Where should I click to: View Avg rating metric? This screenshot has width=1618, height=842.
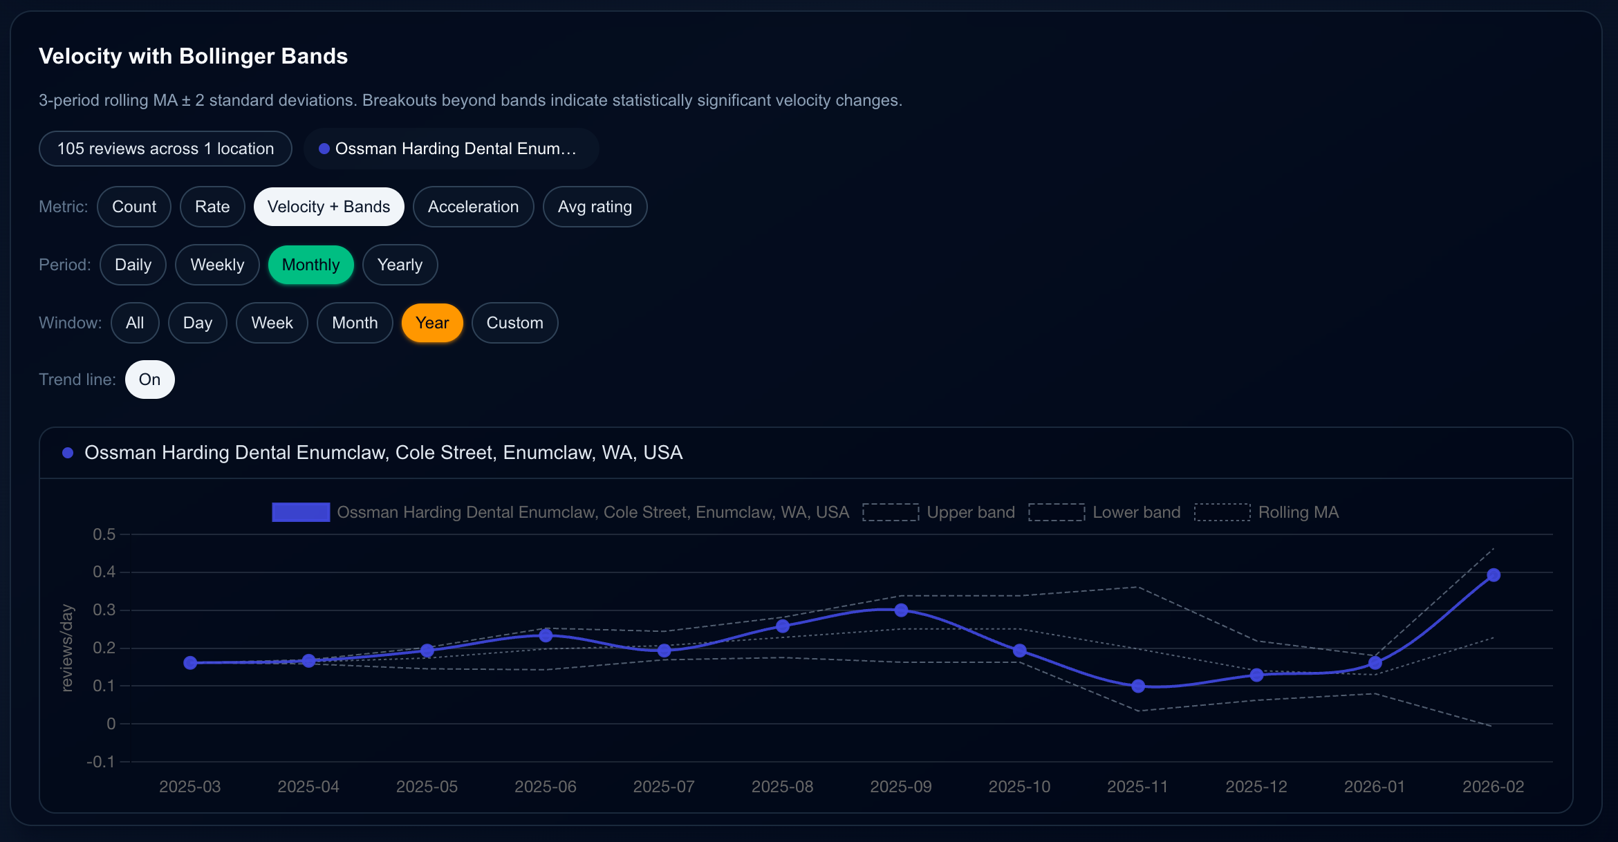[595, 206]
